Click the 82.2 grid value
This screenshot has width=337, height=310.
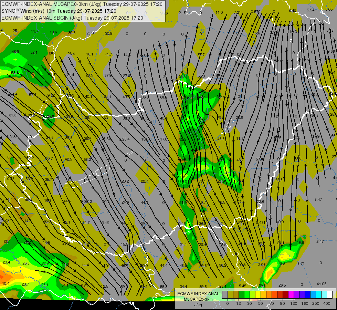pyautogui.click(x=30, y=158)
